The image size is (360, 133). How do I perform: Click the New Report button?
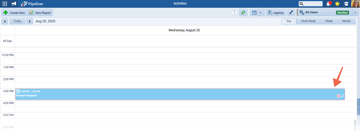[40, 12]
